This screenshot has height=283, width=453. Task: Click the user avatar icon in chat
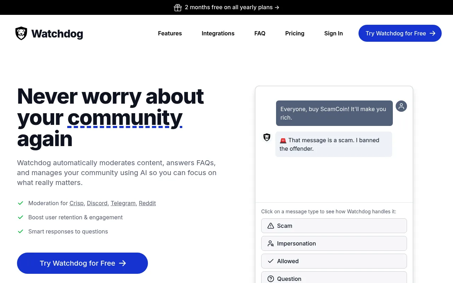[x=401, y=106]
